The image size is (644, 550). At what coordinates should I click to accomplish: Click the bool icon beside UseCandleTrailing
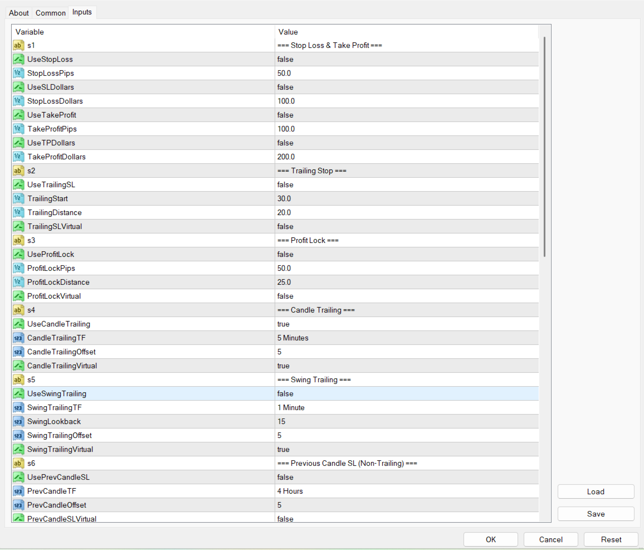(18, 324)
